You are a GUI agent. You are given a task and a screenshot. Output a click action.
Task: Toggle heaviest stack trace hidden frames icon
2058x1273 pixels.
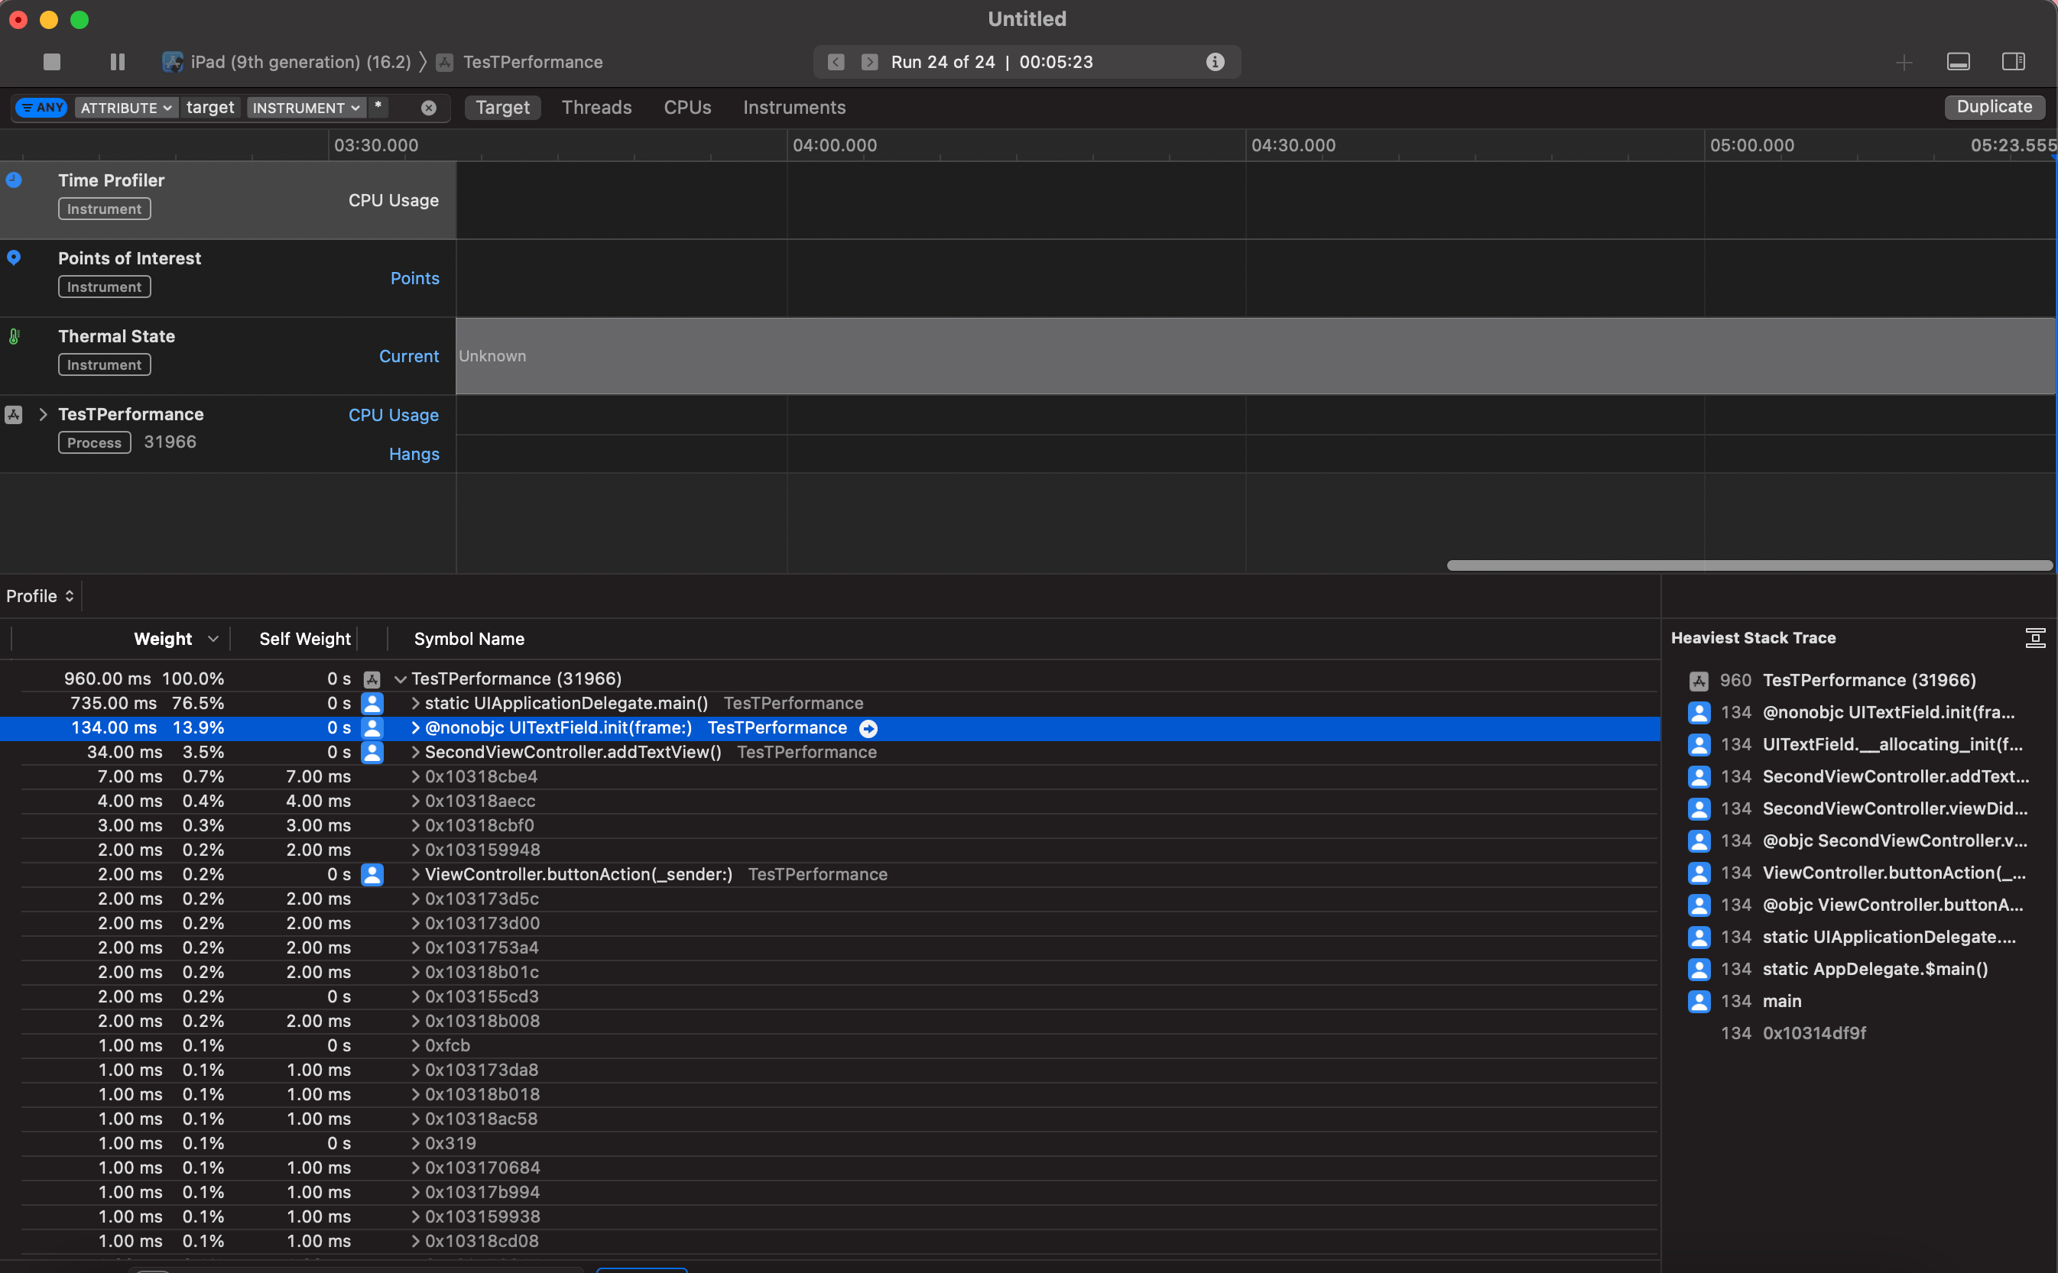2035,638
